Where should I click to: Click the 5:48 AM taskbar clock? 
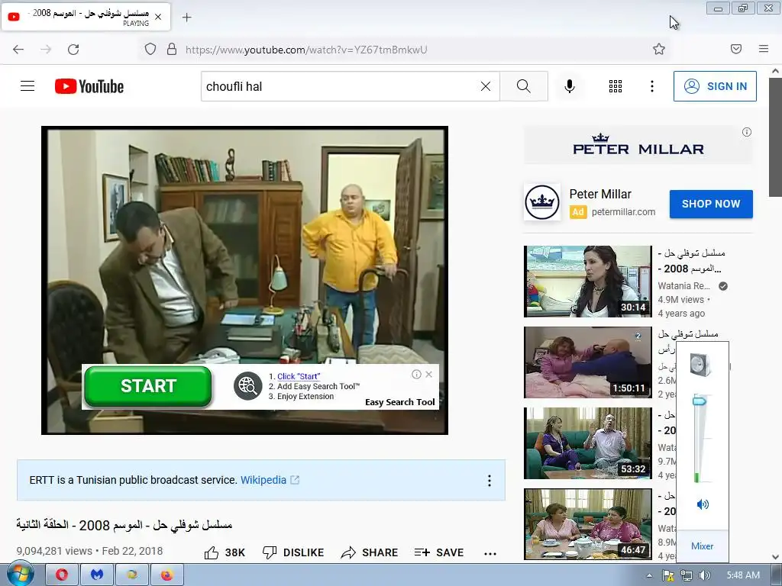[743, 575]
